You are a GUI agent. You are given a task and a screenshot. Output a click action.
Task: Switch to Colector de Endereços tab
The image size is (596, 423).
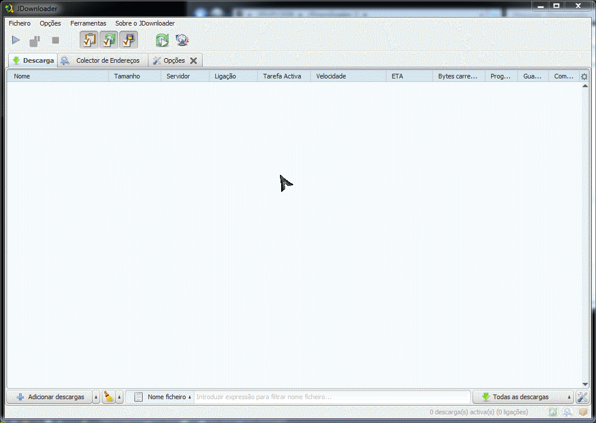102,60
